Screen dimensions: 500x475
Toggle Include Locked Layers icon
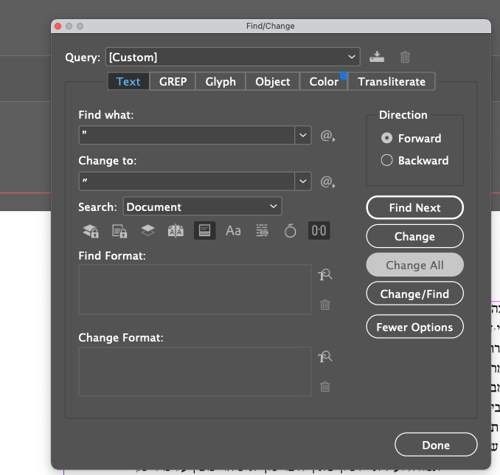pyautogui.click(x=91, y=231)
